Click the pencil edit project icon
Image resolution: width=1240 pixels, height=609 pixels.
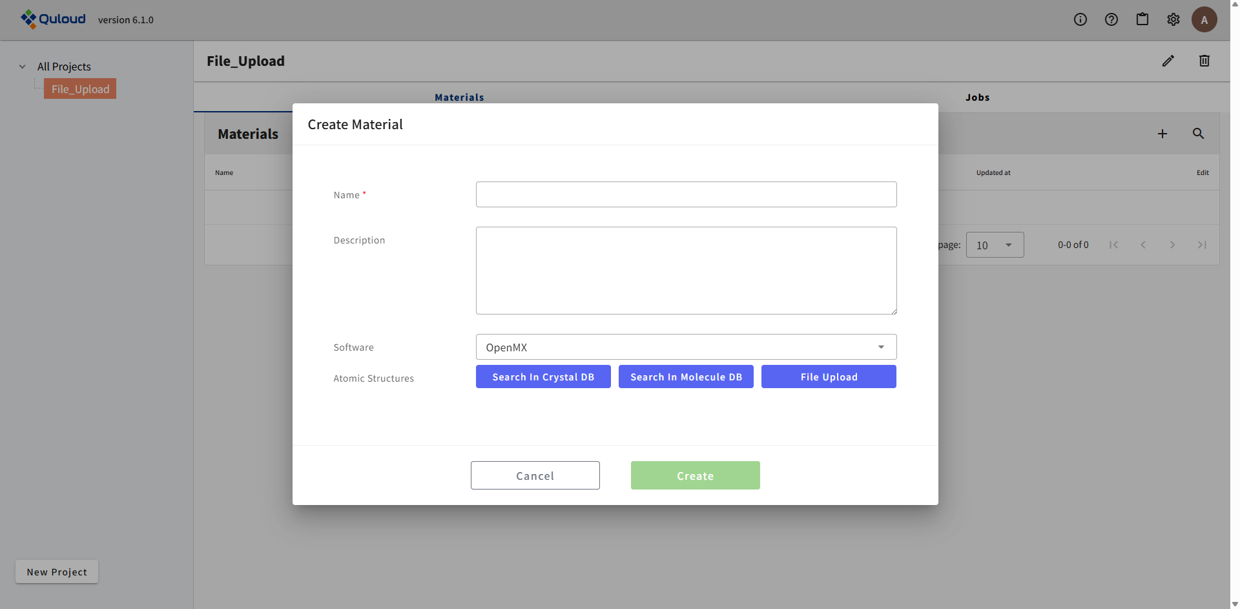[1168, 61]
